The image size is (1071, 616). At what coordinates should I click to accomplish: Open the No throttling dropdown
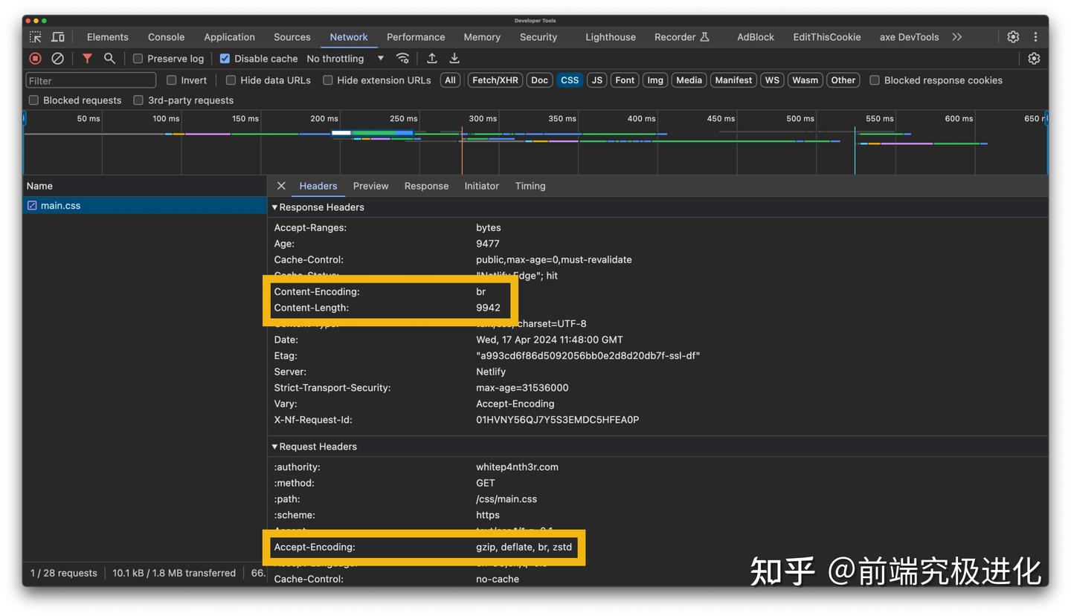point(345,59)
